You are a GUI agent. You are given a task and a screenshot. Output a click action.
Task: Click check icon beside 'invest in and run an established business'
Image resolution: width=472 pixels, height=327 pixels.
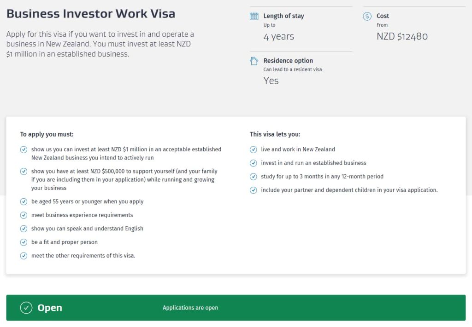254,163
